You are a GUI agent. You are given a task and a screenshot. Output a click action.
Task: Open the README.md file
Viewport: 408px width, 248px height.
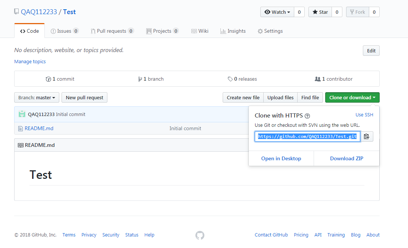click(39, 128)
